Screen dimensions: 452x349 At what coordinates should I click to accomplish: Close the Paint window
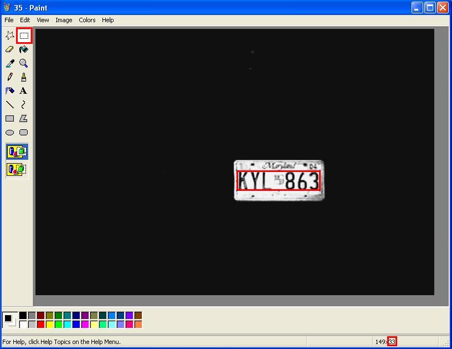tap(443, 8)
